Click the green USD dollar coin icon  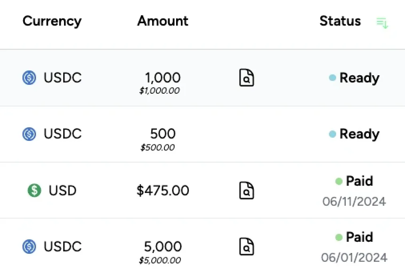point(34,190)
